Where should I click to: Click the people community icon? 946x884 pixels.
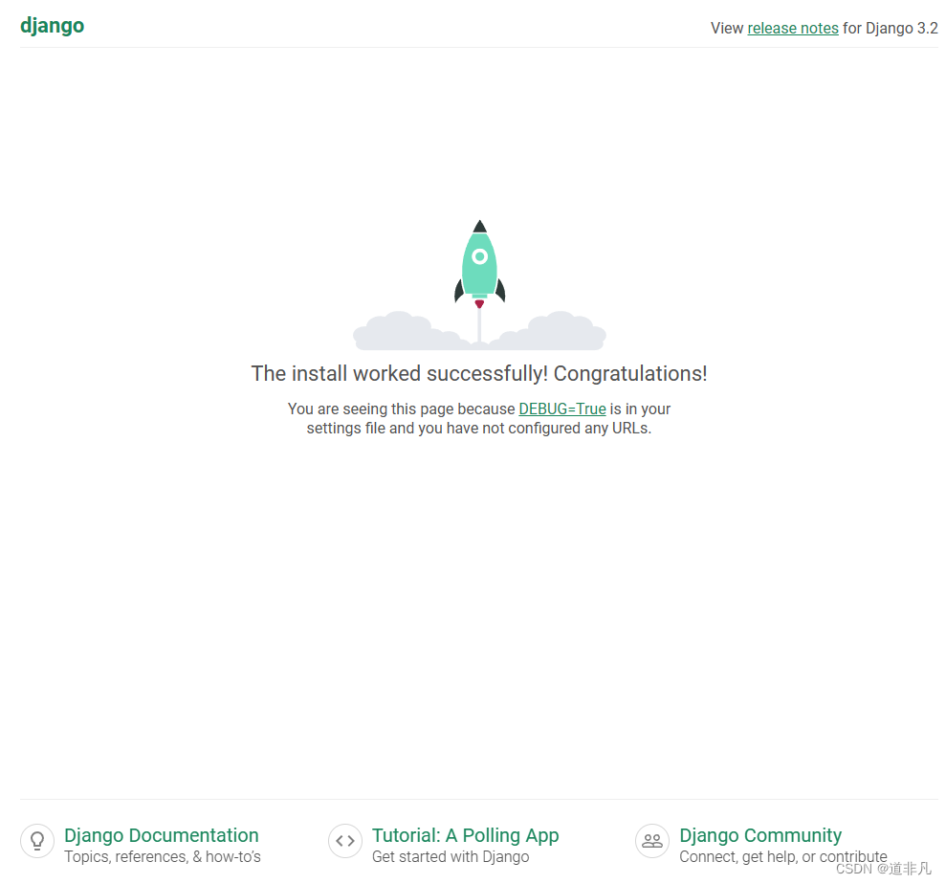[x=652, y=841]
